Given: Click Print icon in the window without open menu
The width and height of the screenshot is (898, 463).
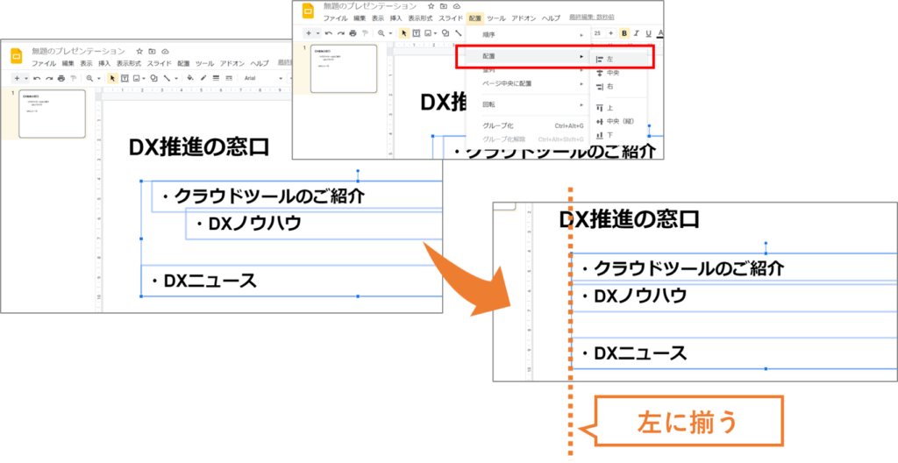Looking at the screenshot, I should tap(61, 78).
